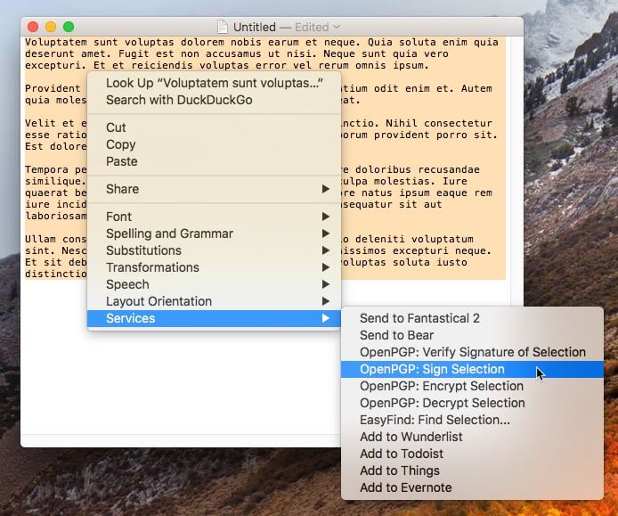Choose Cut from the context menu

pyautogui.click(x=214, y=127)
